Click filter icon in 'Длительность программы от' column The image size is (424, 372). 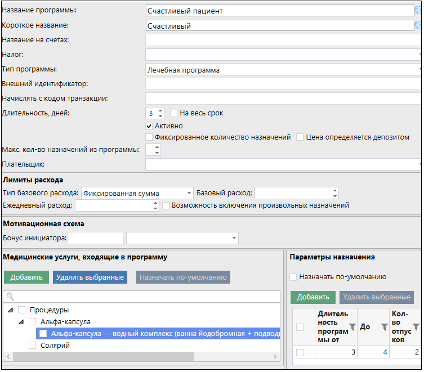(352, 327)
